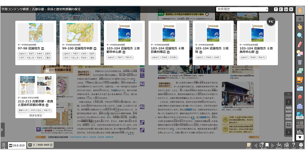
Task: Click the filter icon beside search history
Action: coord(276,9)
